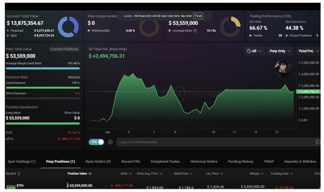Click the Spot $ 8,597,724.26 entry
The image size is (324, 192).
pyautogui.click(x=30, y=36)
